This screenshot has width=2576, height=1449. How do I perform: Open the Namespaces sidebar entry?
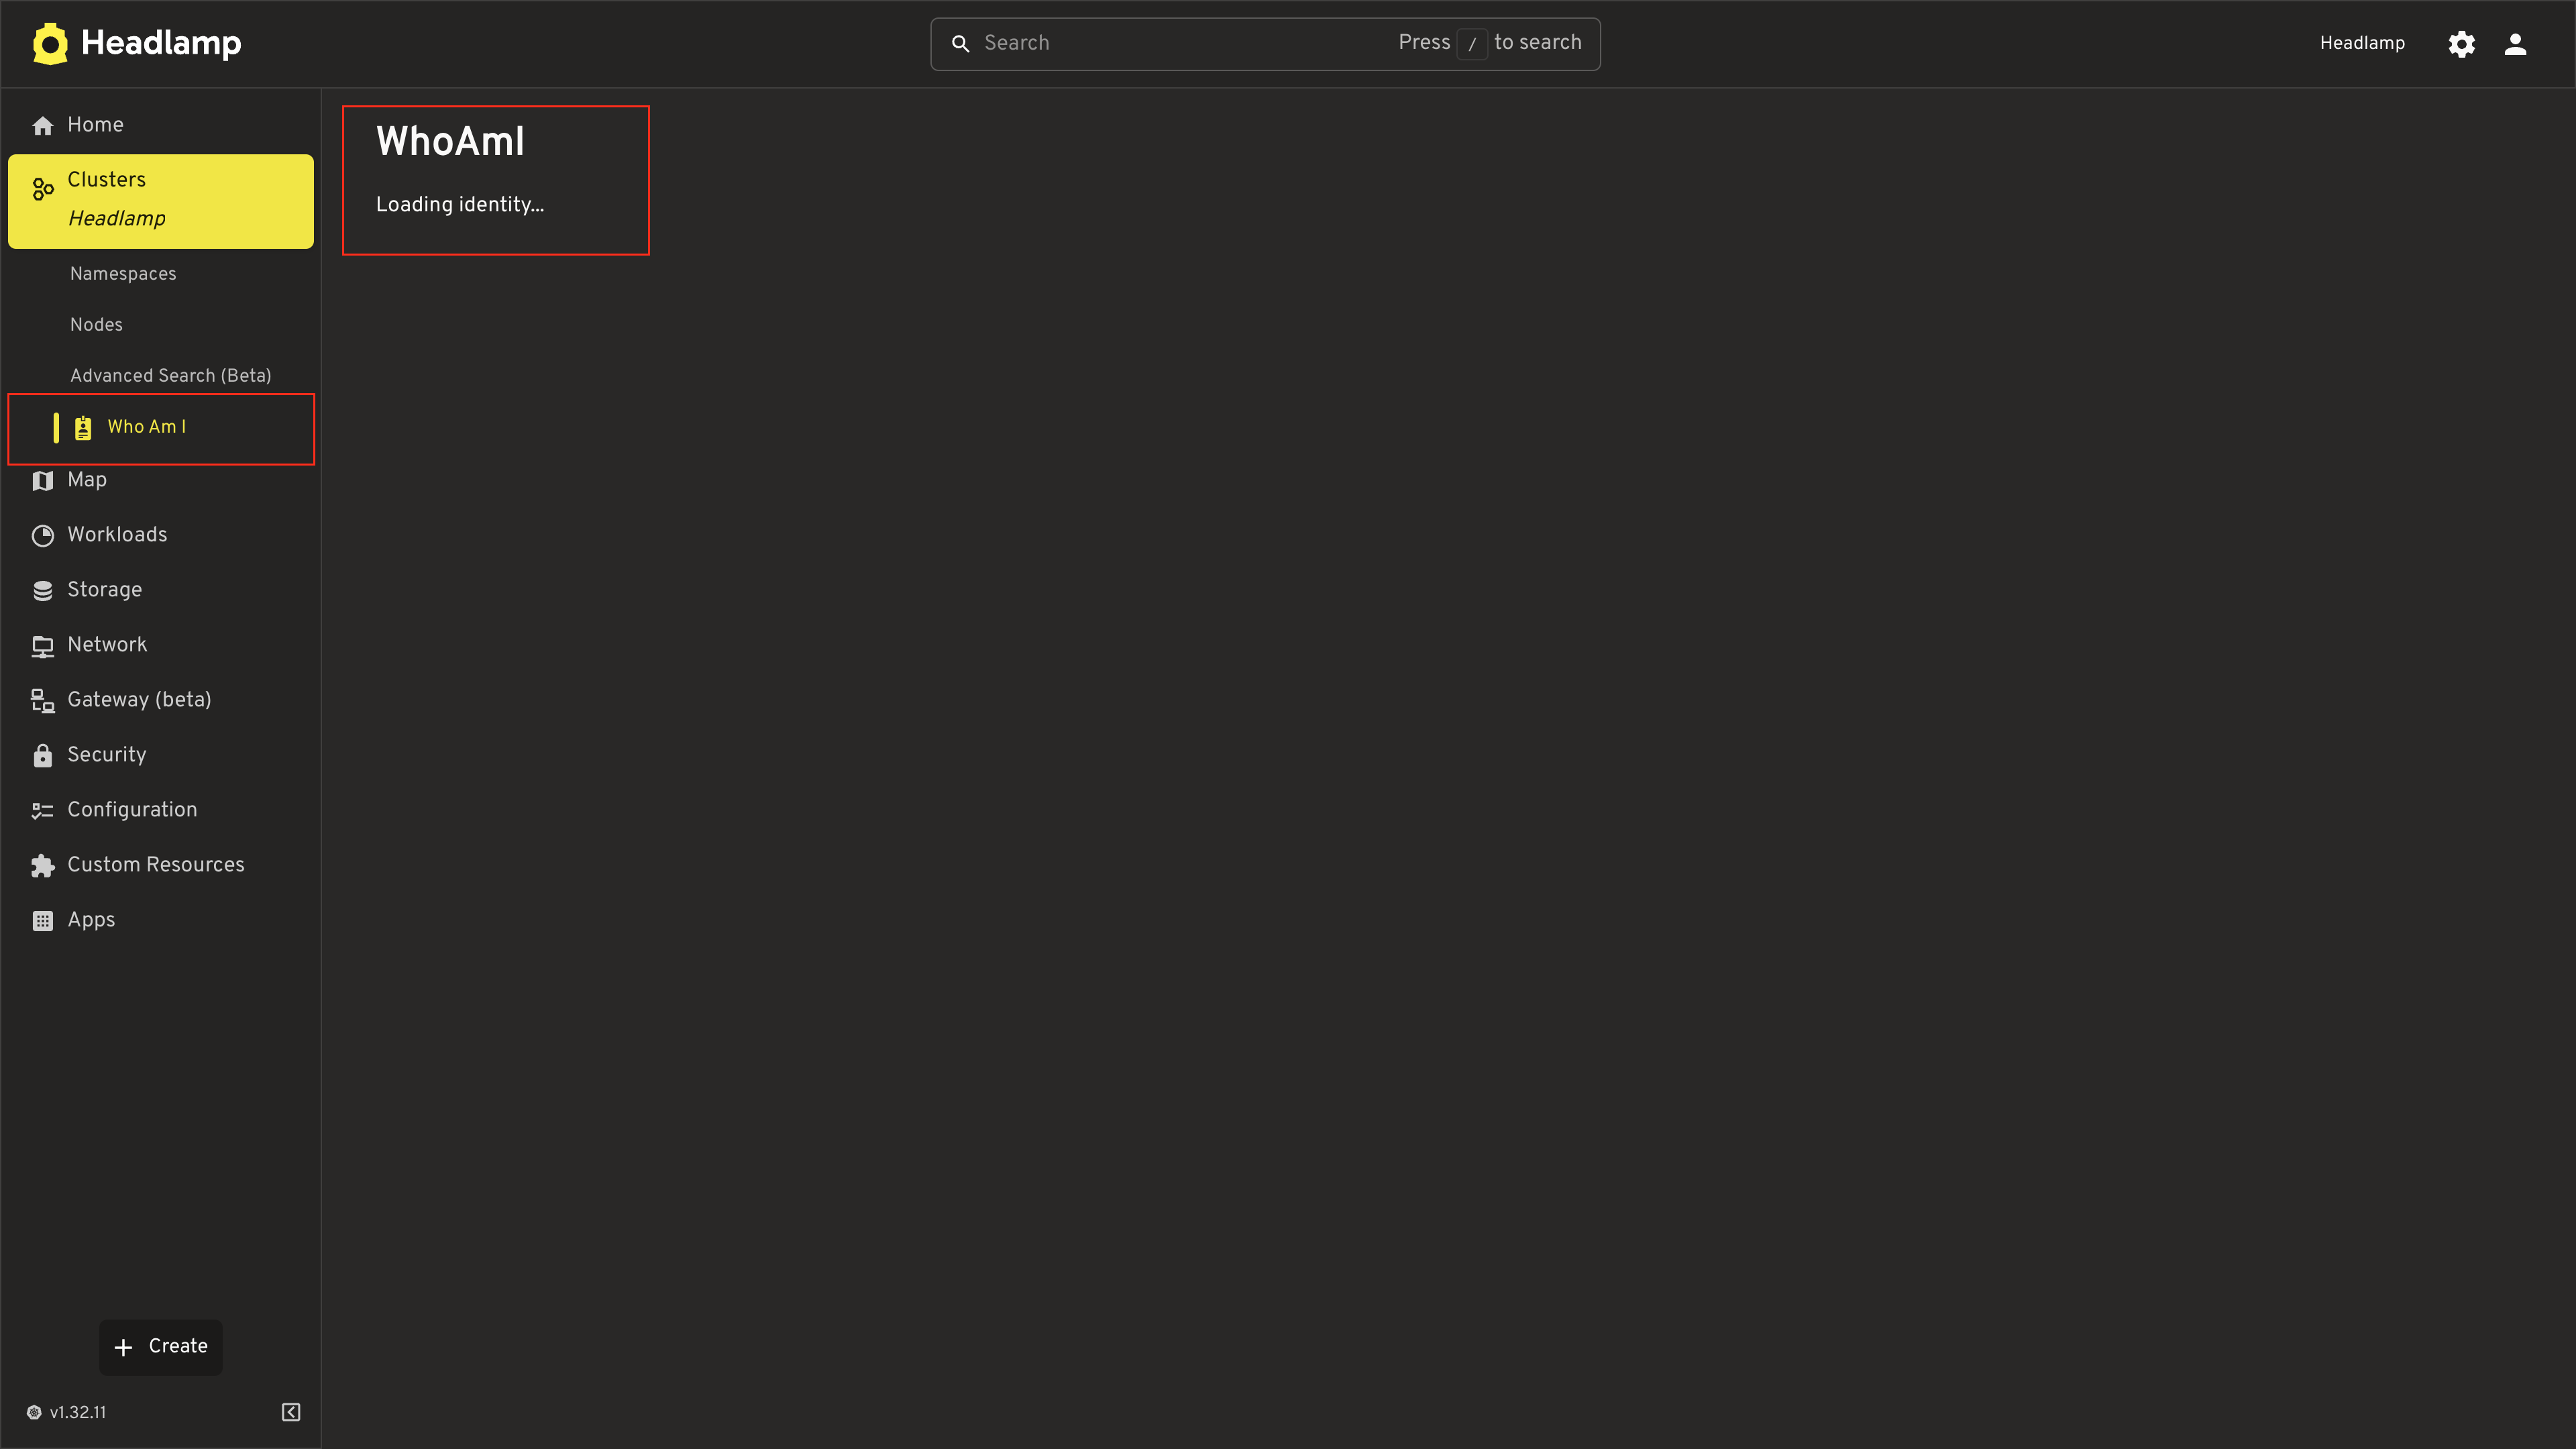[122, 273]
